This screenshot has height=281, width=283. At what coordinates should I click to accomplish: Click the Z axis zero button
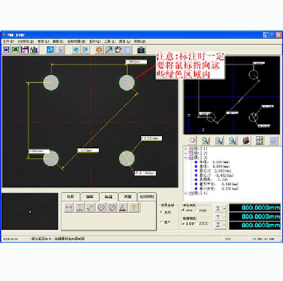click(218, 225)
